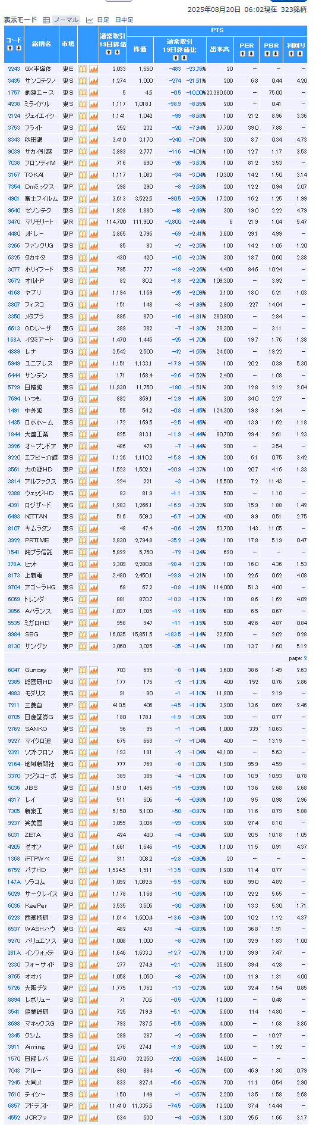Select the 大阪チタ stock name
This screenshot has height=1125, width=316.
click(x=34, y=988)
